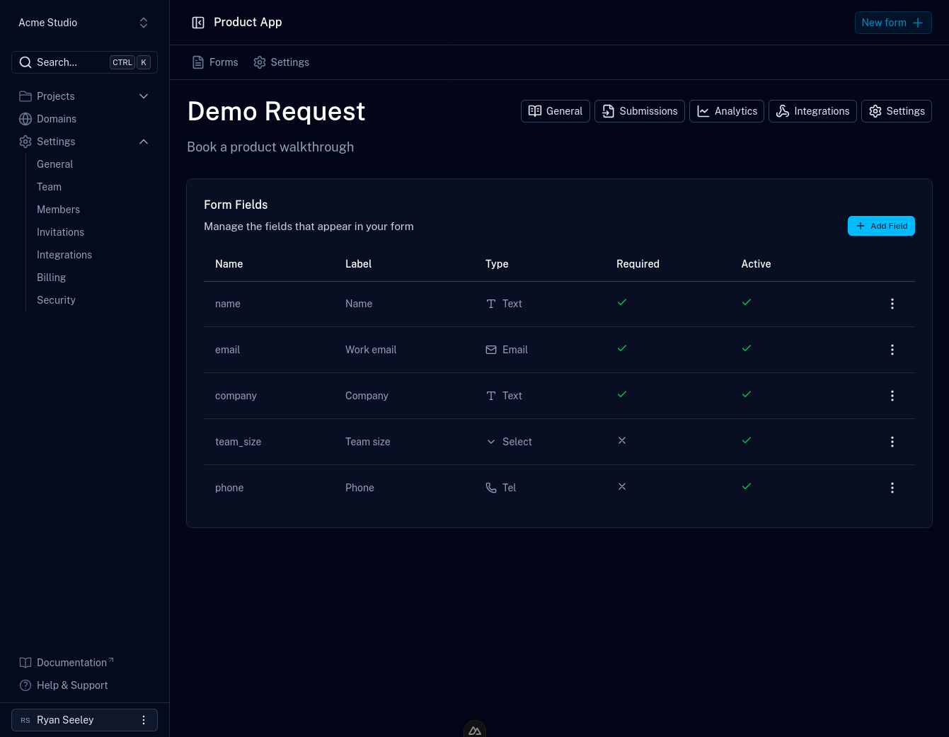Click the Analytics chart icon
This screenshot has height=737, width=949.
[x=703, y=111]
